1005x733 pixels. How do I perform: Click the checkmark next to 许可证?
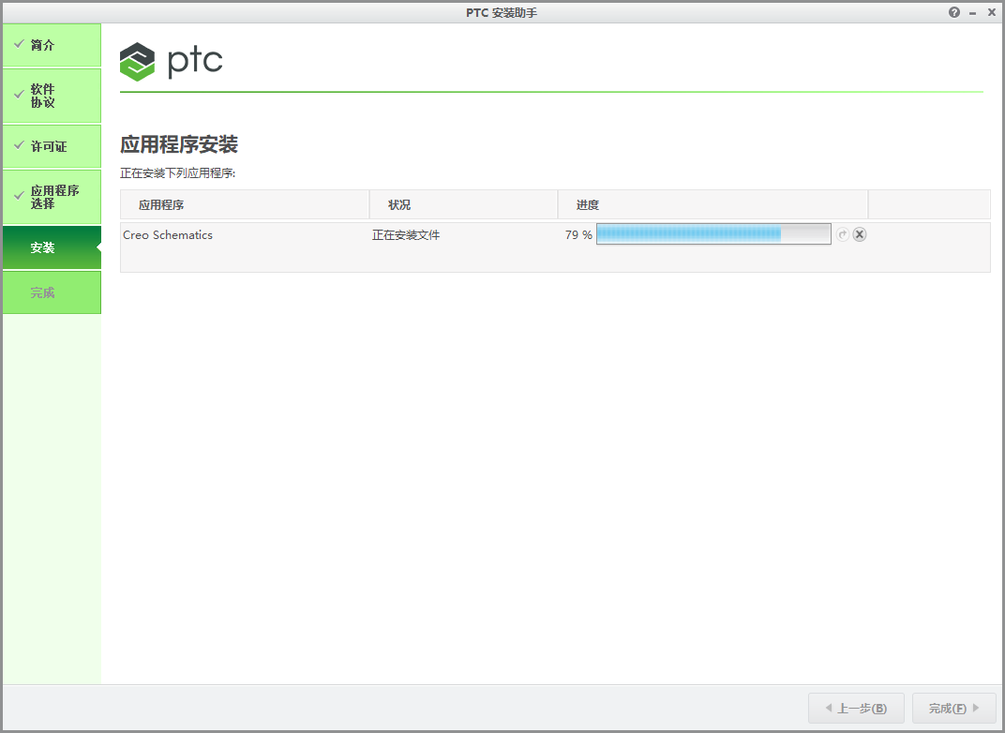tap(20, 144)
